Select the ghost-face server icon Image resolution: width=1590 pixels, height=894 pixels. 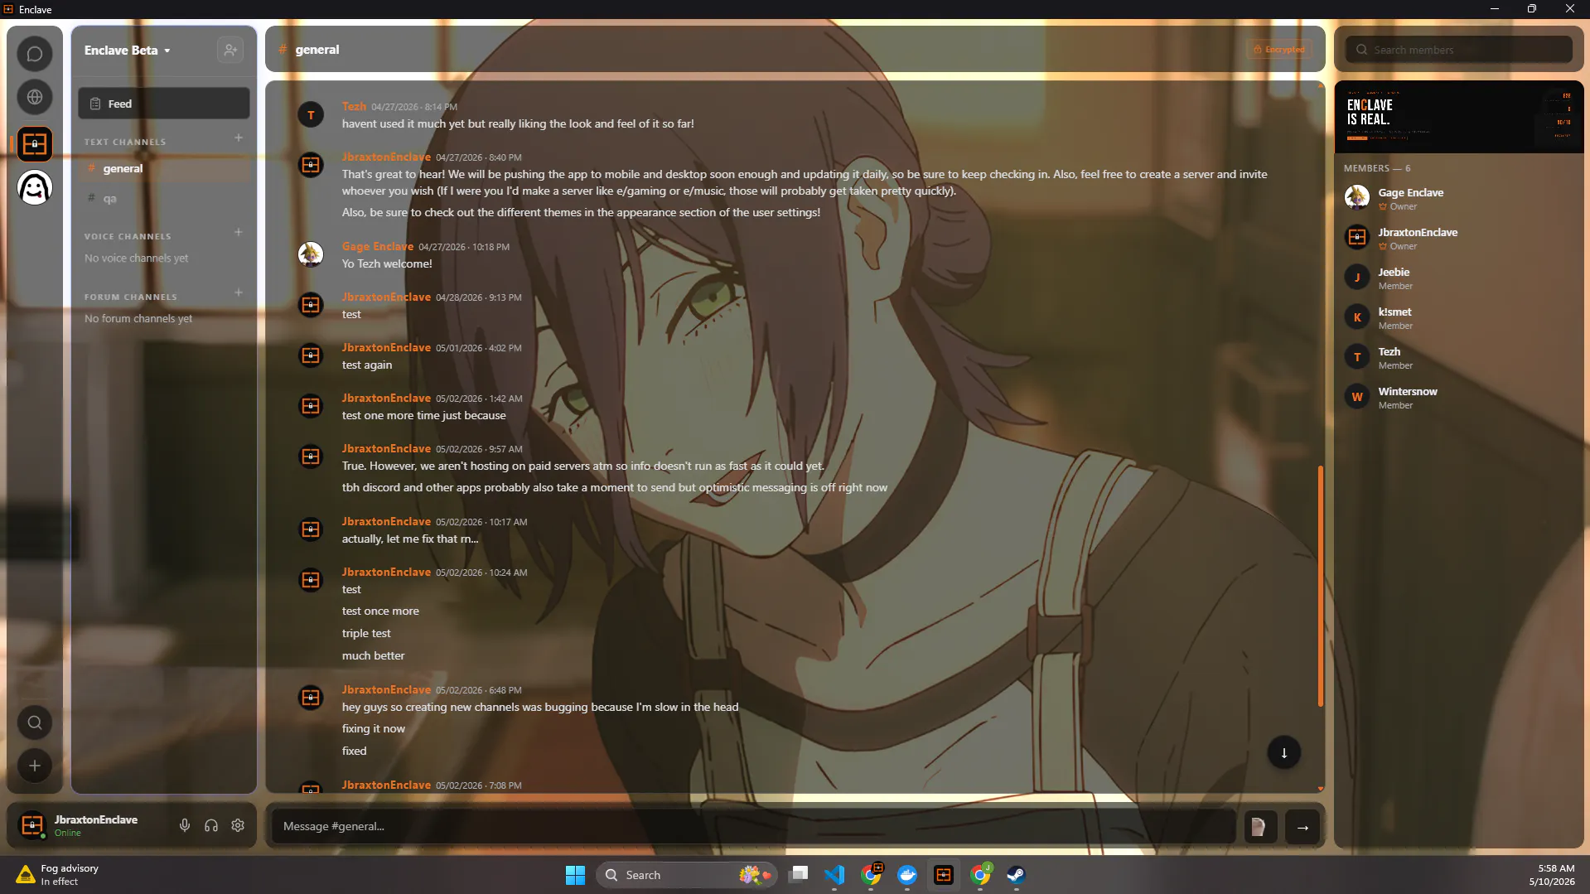[x=35, y=187]
